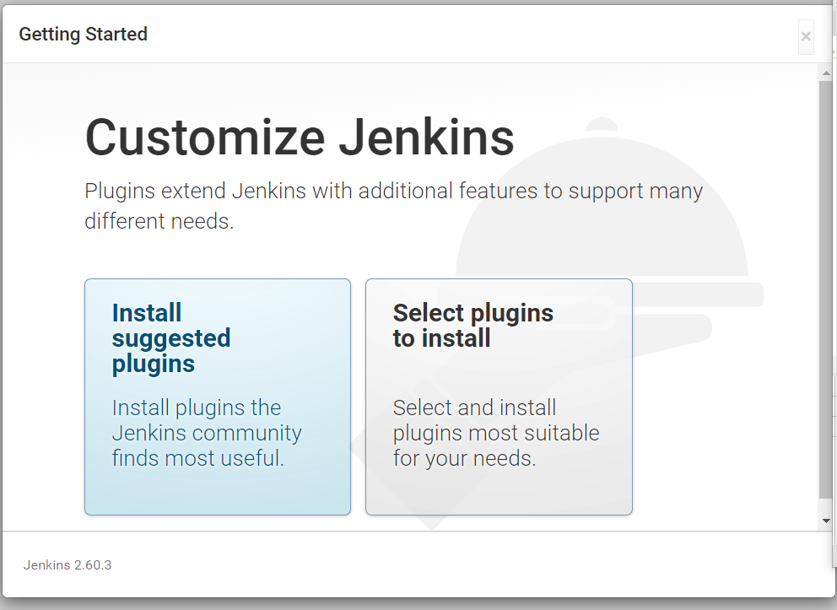Click the Select plugins to install heading
837x610 pixels.
(472, 325)
